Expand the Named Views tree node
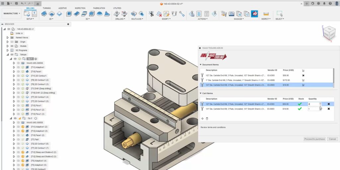The height and width of the screenshot is (170, 340). (7, 38)
